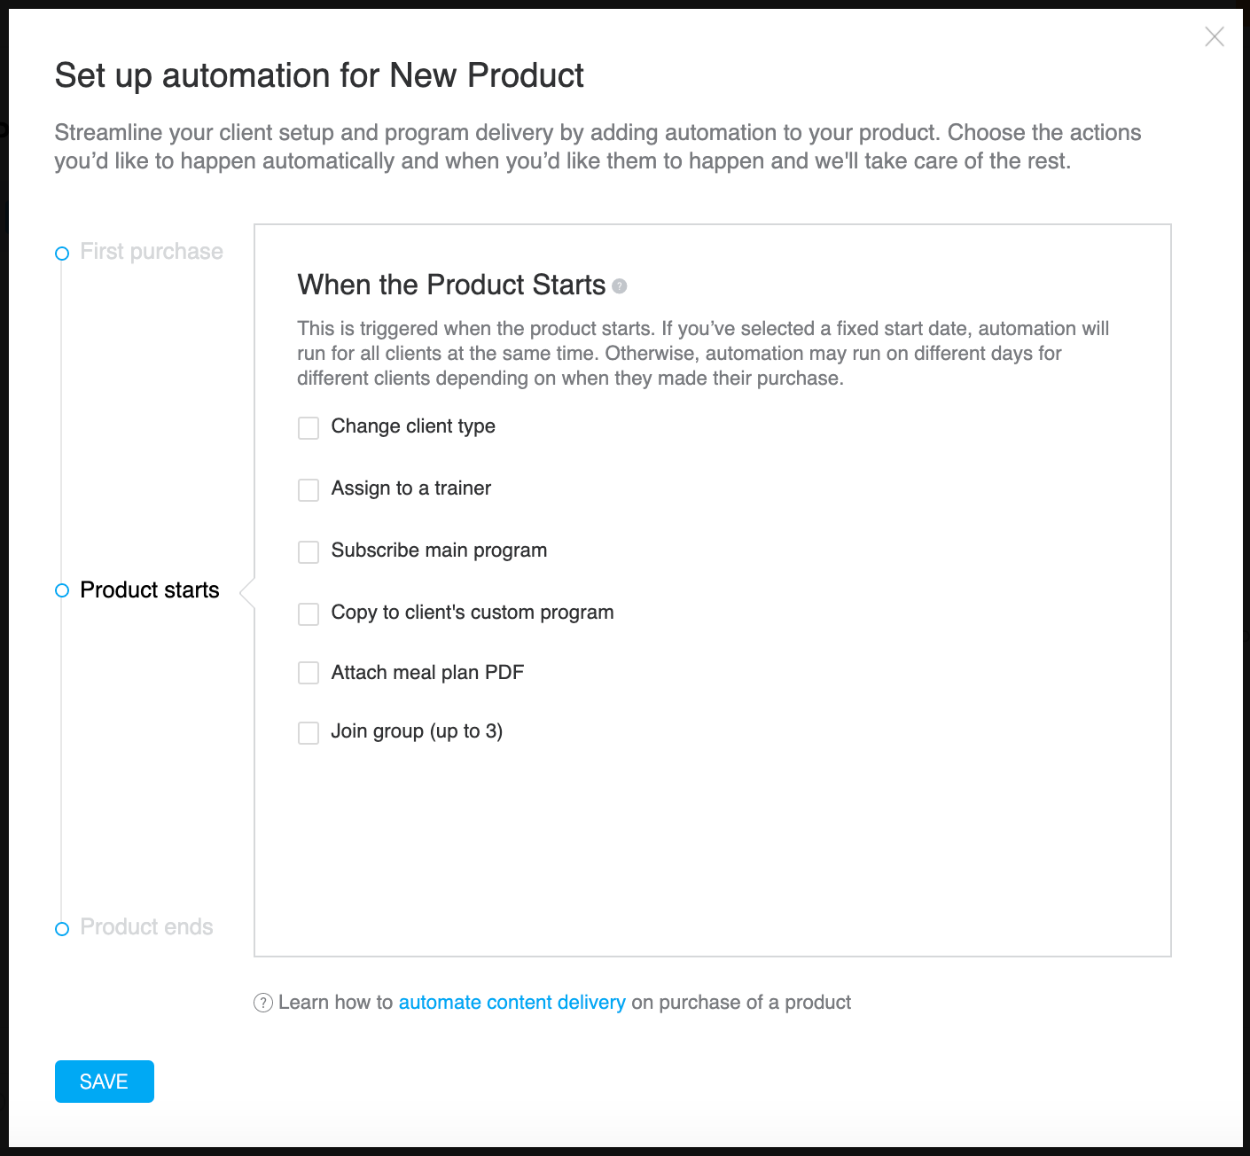Click the question mark icon before Learn how
This screenshot has width=1250, height=1156.
tap(263, 1003)
